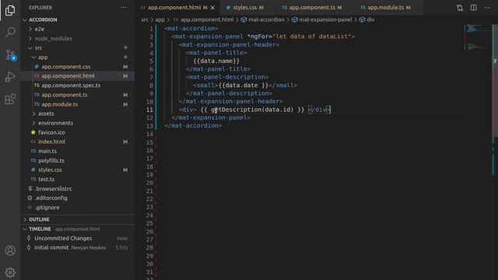Image resolution: width=498 pixels, height=280 pixels.
Task: Open main.ts file
Action: click(47, 151)
